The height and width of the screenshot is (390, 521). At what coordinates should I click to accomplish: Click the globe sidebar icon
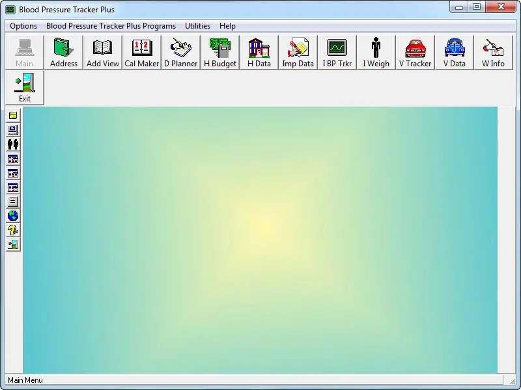[x=13, y=216]
